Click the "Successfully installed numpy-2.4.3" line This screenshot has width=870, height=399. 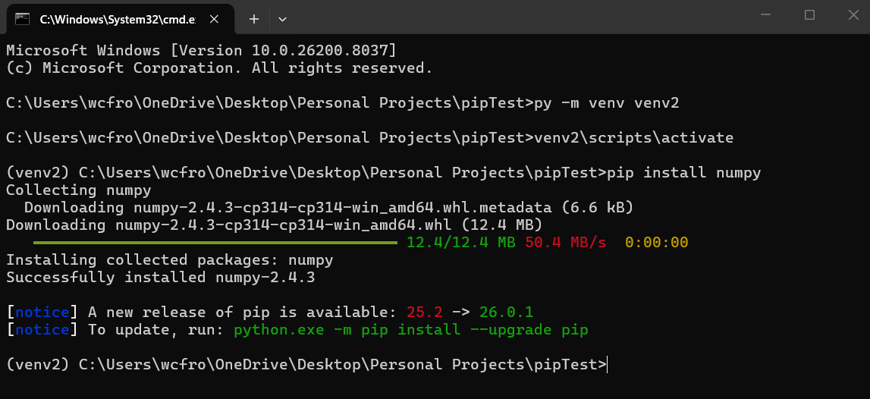(160, 277)
